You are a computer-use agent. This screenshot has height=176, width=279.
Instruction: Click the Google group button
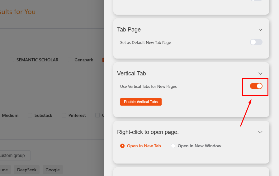click(x=53, y=170)
